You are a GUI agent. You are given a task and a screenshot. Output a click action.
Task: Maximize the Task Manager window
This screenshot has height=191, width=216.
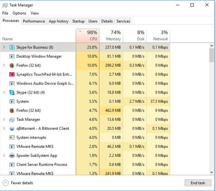click(192, 5)
